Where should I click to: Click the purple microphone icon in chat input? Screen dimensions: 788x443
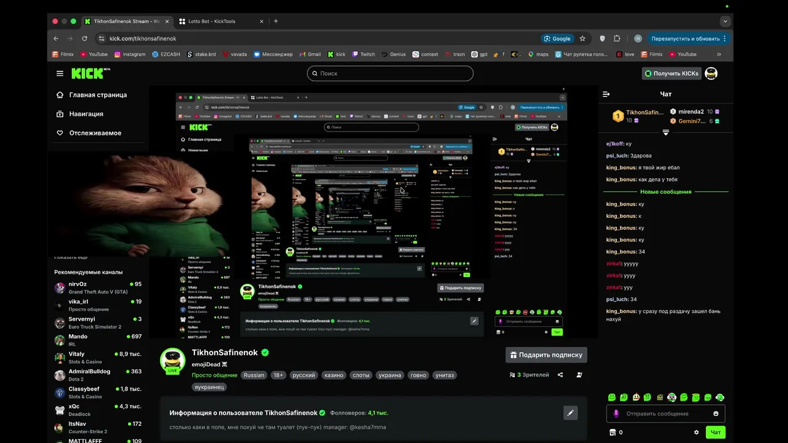pos(616,413)
